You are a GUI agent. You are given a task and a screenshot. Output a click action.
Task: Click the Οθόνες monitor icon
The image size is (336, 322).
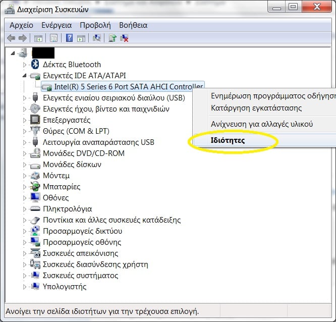point(35,197)
